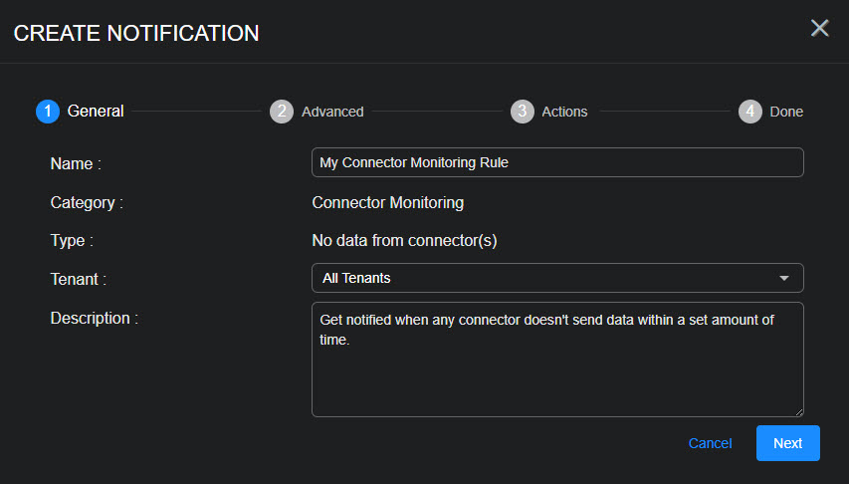Go to the Advanced step label
The height and width of the screenshot is (484, 849).
point(332,112)
